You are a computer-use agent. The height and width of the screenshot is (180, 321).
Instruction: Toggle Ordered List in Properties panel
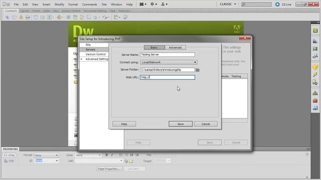[126, 155]
